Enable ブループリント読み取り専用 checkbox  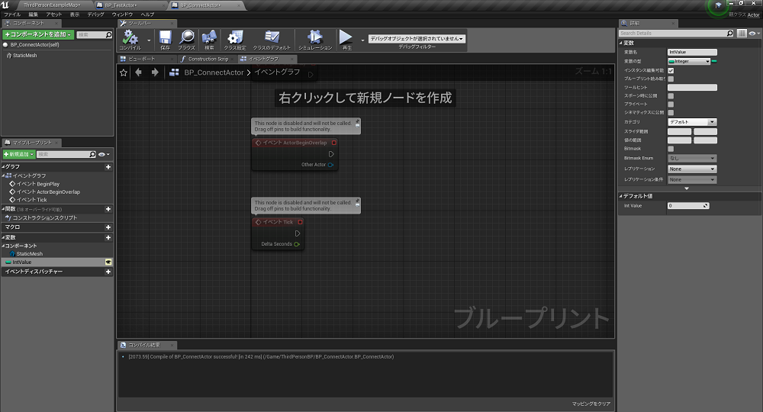tap(671, 79)
